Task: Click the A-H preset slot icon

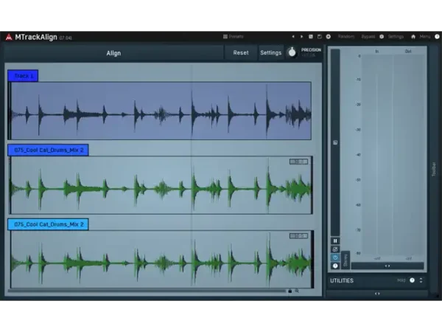Action: click(x=311, y=36)
